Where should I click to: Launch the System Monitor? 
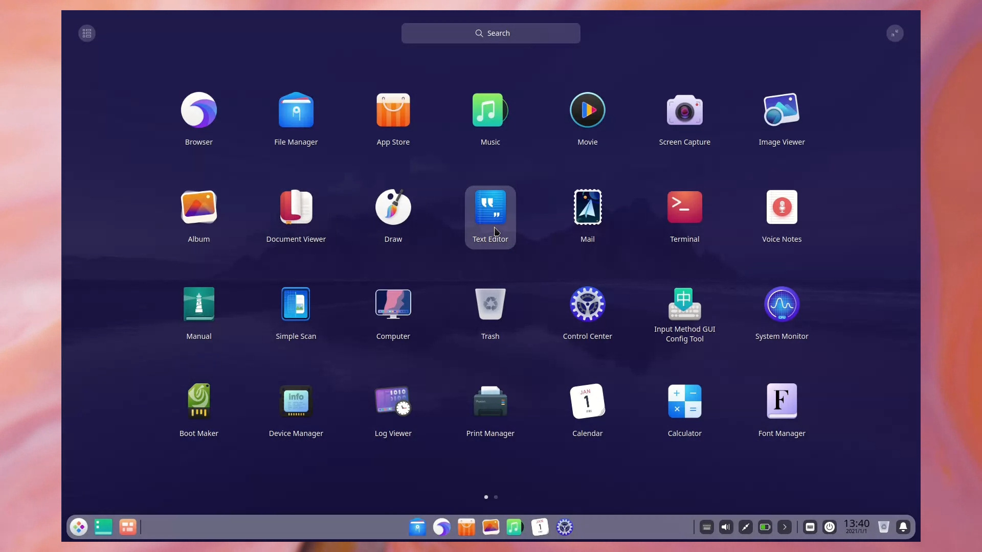(x=782, y=304)
